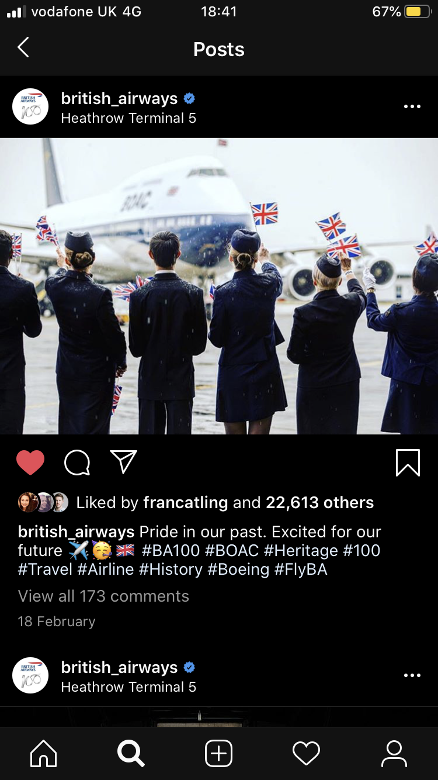The image size is (438, 780).
Task: Open the british_airways avatar on the second post
Action: [x=30, y=675]
